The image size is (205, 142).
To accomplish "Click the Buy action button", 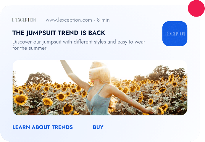I will (98, 127).
